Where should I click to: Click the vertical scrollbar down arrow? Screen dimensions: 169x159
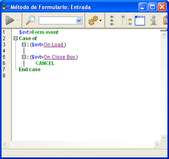click(x=164, y=137)
